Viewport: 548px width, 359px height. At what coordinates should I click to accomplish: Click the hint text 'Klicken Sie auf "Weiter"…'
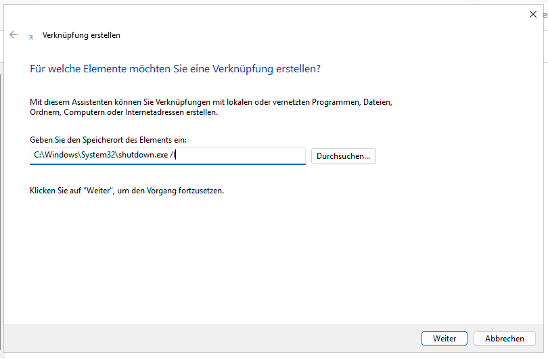127,191
